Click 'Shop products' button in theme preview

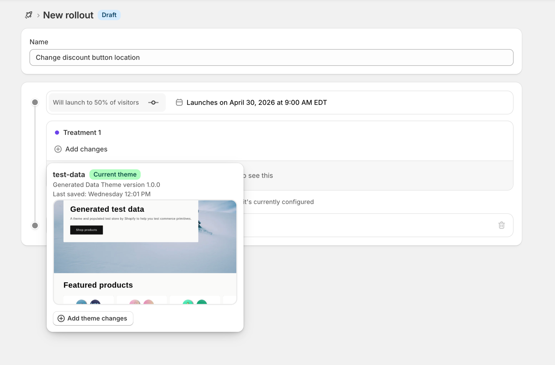tap(86, 230)
